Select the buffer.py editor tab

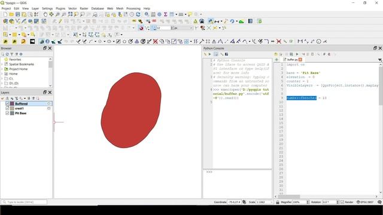292,60
